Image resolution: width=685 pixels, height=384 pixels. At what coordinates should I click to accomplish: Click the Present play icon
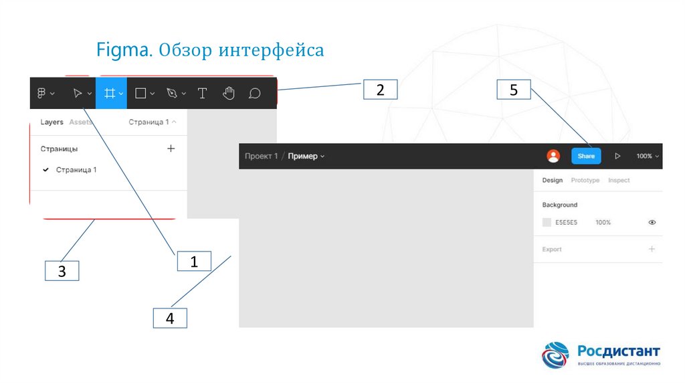[x=617, y=156]
